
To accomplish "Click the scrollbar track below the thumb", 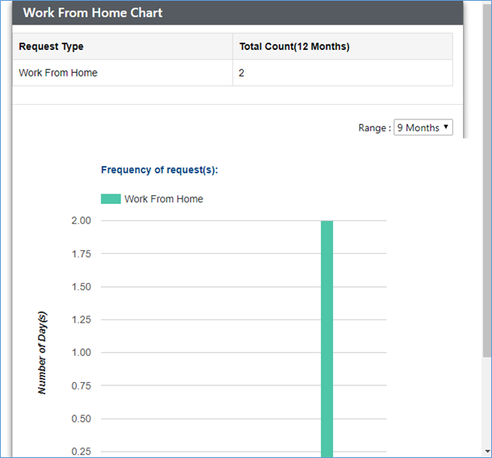I will point(487,402).
